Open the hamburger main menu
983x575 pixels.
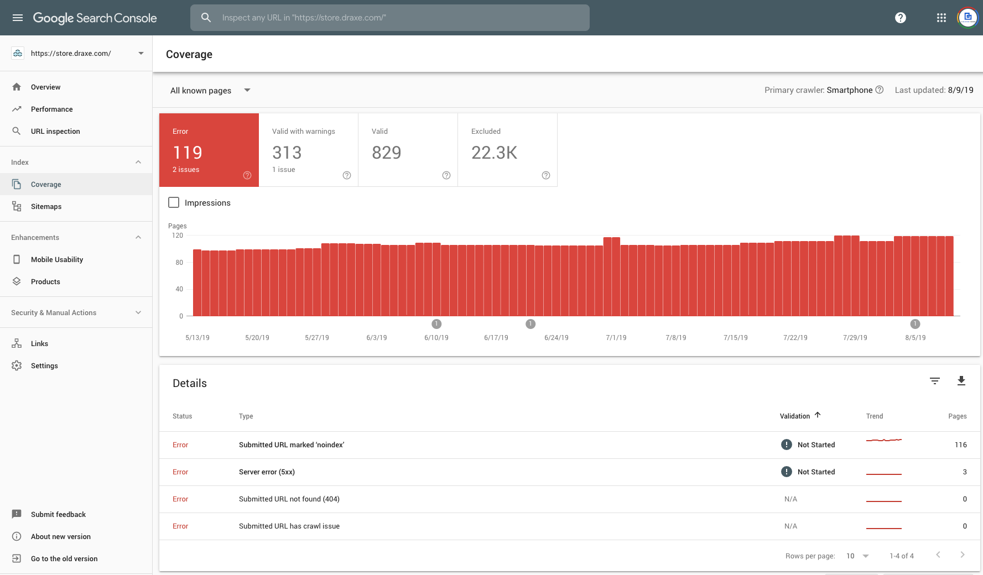coord(18,18)
